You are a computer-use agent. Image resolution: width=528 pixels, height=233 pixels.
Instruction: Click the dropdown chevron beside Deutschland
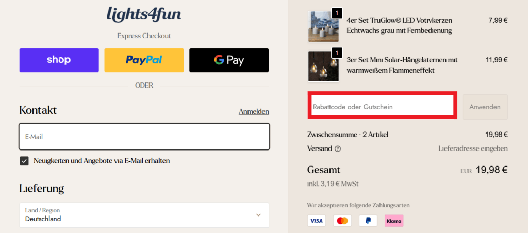coord(258,215)
